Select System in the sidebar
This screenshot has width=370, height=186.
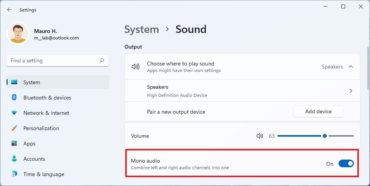[31, 82]
